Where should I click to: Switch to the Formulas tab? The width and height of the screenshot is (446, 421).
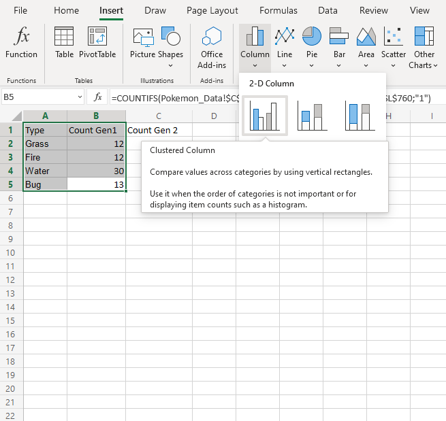tap(278, 10)
